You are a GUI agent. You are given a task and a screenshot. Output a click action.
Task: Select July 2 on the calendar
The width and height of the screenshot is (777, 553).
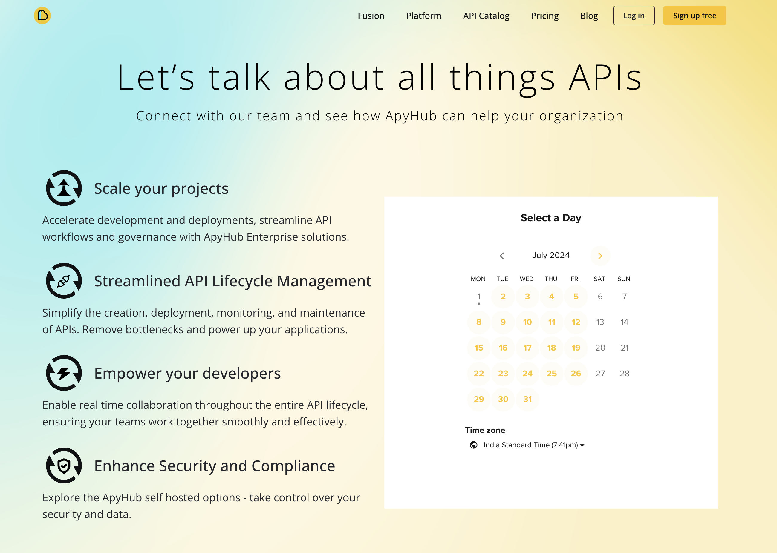click(x=503, y=296)
